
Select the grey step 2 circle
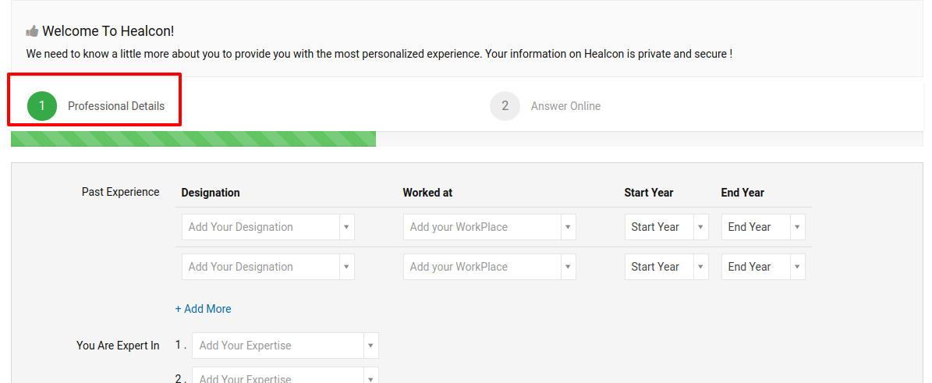[505, 106]
